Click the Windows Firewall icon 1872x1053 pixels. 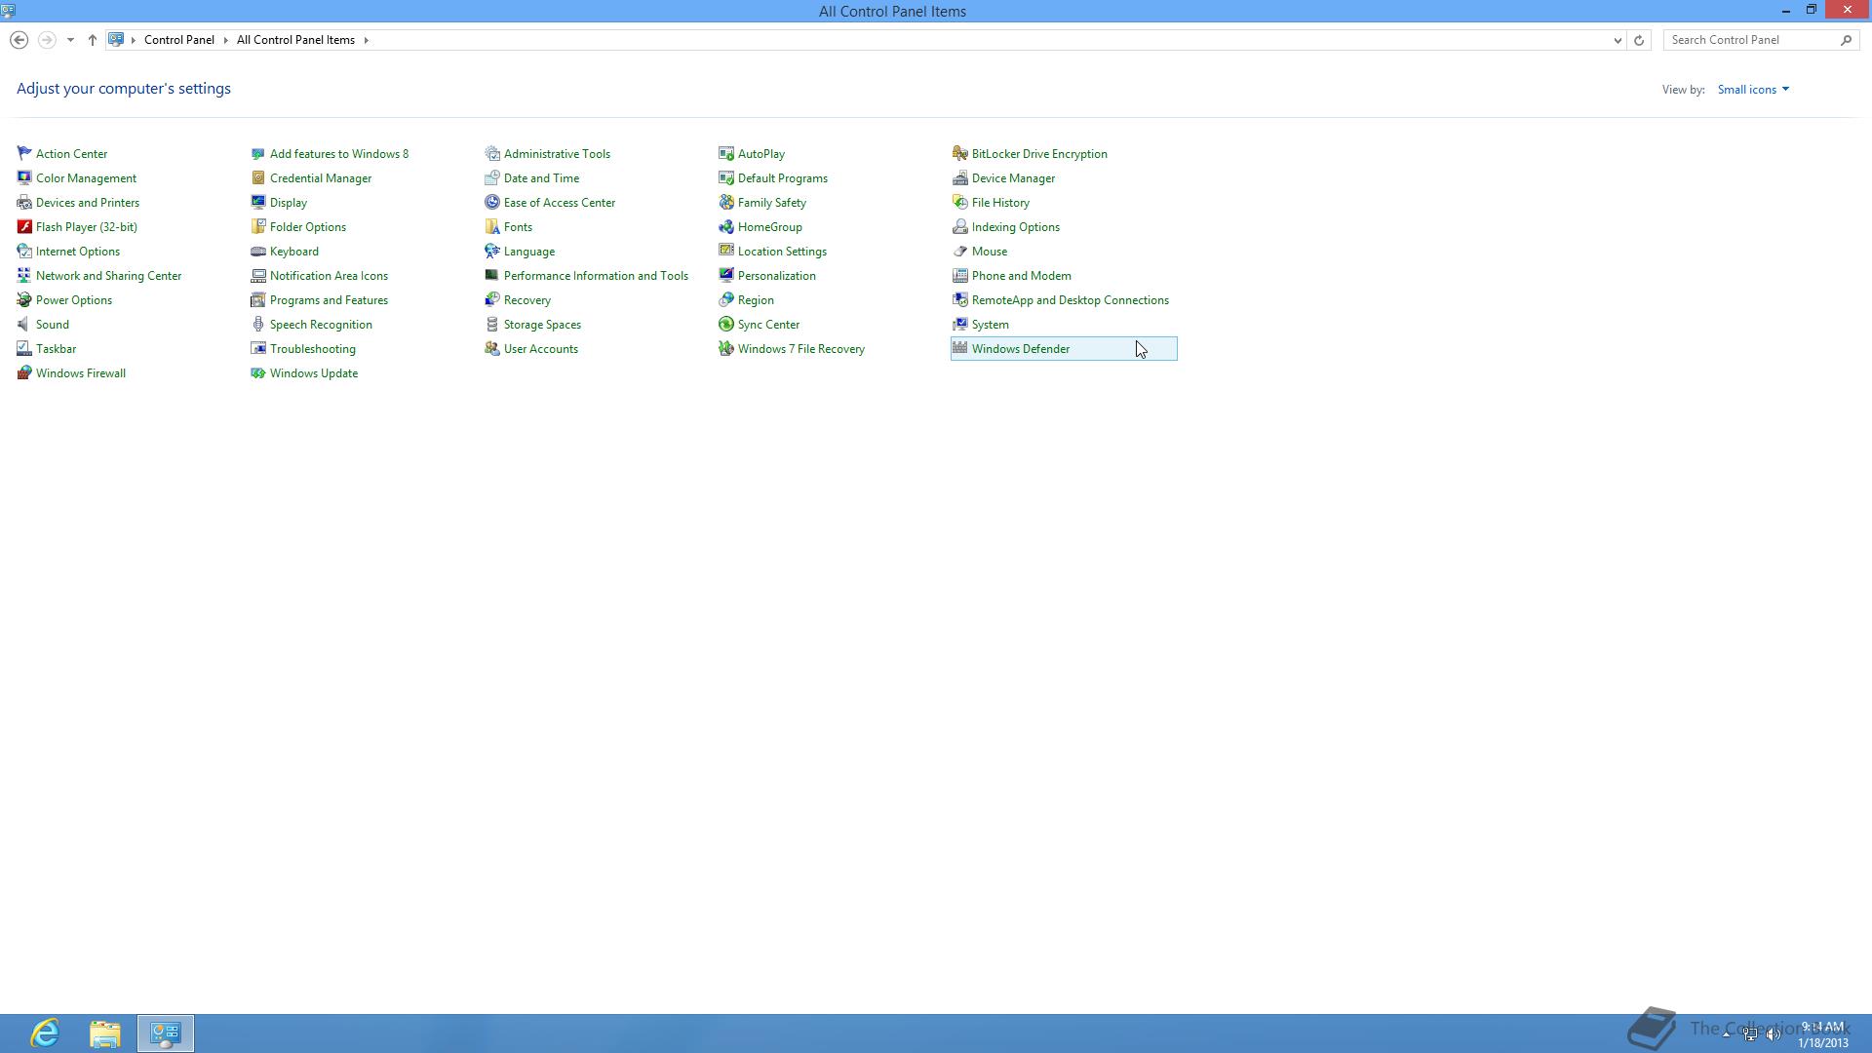point(24,372)
